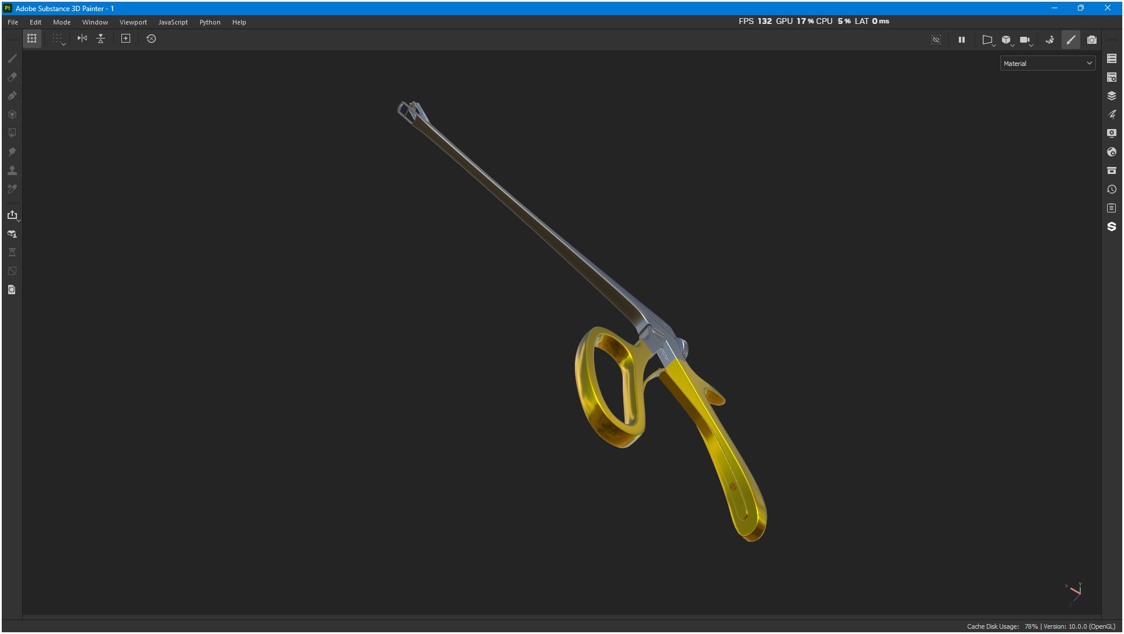
Task: Open the Assets archive-box panel icon
Action: 1112,170
